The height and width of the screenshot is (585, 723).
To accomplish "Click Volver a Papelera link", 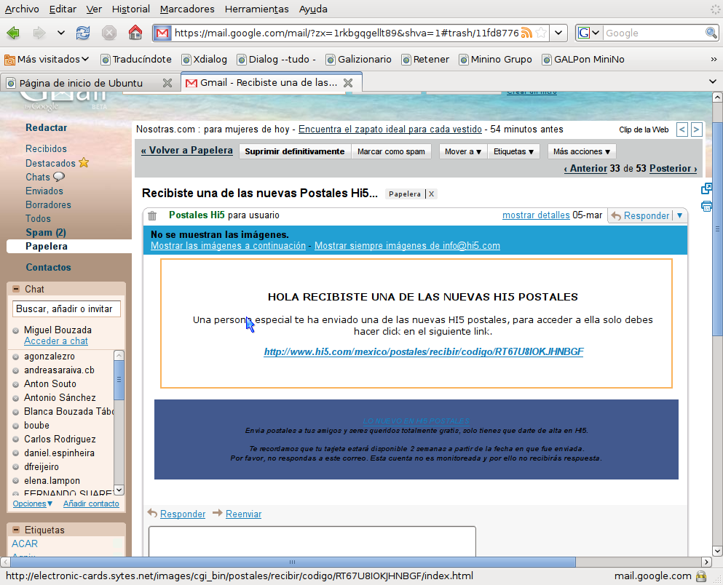I will [186, 150].
